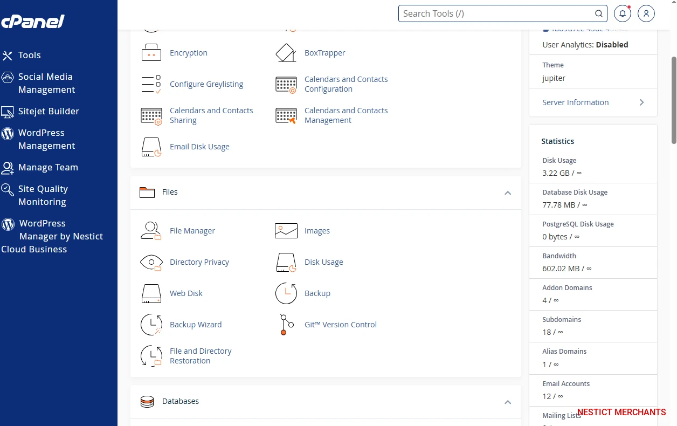Viewport: 677px width, 426px height.
Task: Select WordPress Management in sidebar
Action: coord(46,139)
